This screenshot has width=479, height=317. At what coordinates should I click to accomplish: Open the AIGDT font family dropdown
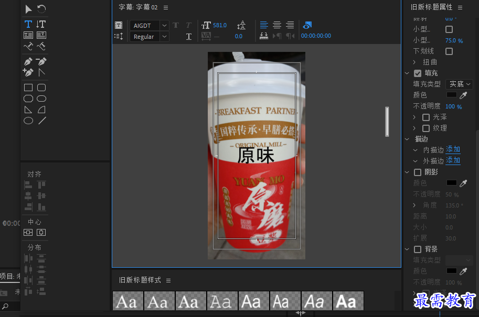(164, 26)
